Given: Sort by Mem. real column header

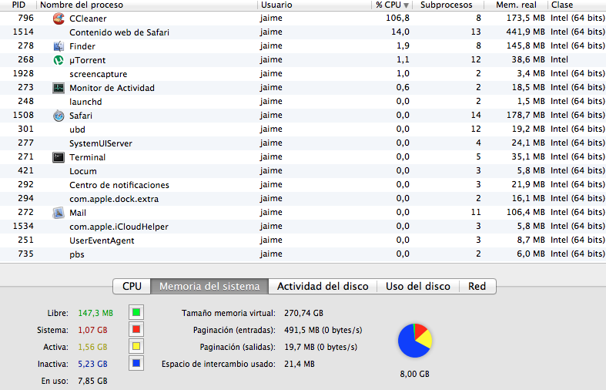Looking at the screenshot, I should (516, 5).
